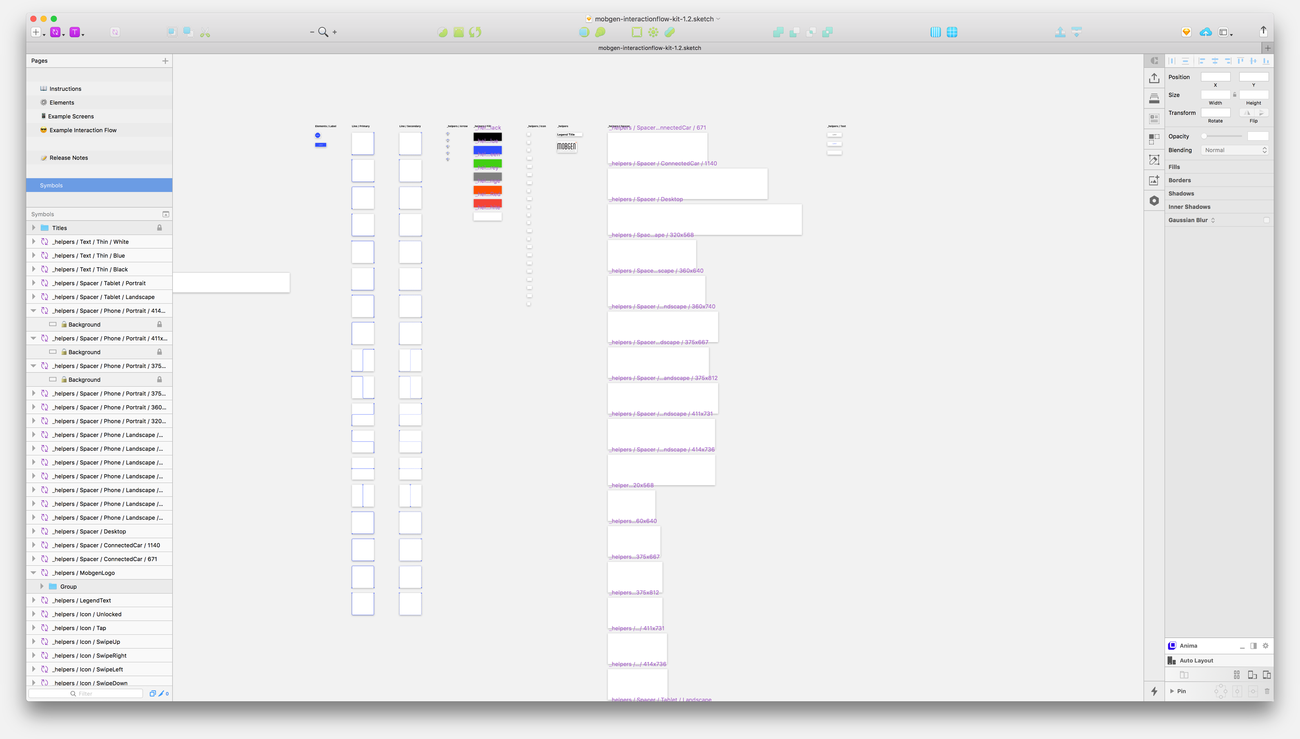Click the export icon at the top of the inspector
The width and height of the screenshot is (1300, 739).
tap(1154, 77)
